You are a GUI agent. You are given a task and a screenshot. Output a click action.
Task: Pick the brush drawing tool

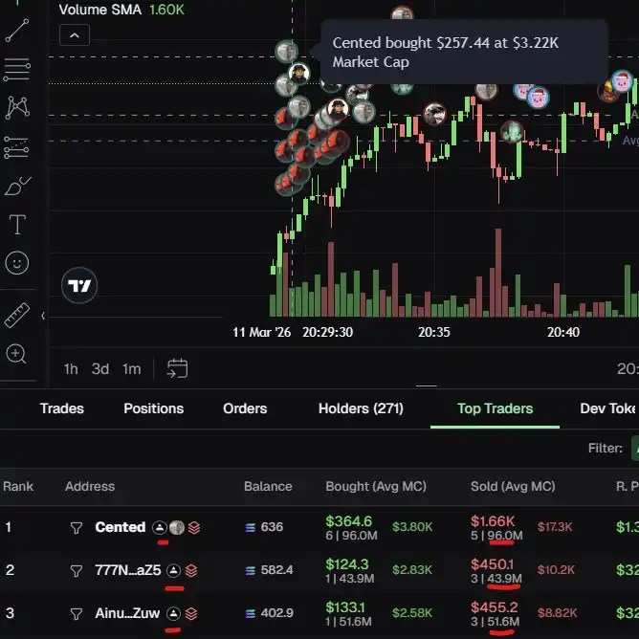click(x=17, y=187)
